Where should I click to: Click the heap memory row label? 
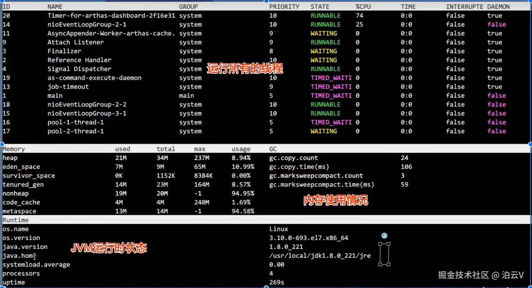[x=10, y=158]
